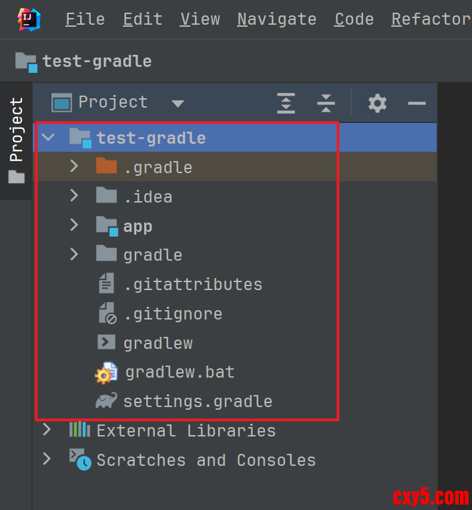The width and height of the screenshot is (472, 510).
Task: Select the .gitattributes file
Action: point(192,284)
